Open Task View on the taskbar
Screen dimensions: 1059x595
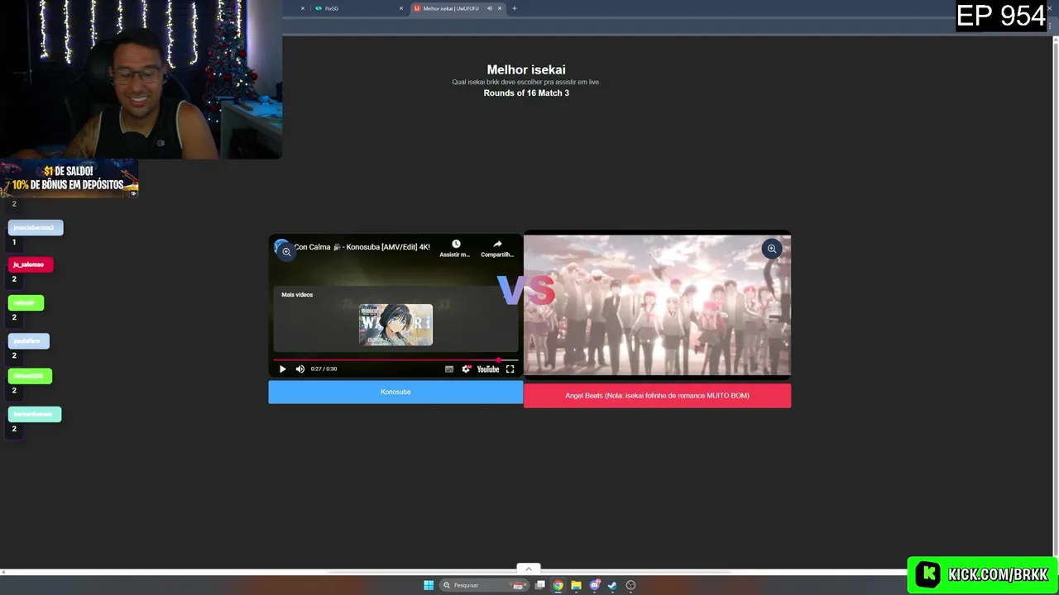(x=540, y=585)
